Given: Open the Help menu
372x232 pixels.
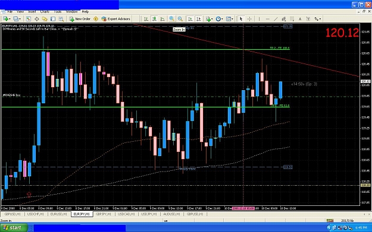Looking at the screenshot, I should point(85,12).
